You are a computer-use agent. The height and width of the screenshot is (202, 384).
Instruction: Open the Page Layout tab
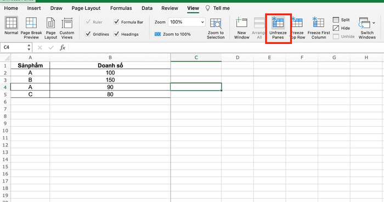86,8
